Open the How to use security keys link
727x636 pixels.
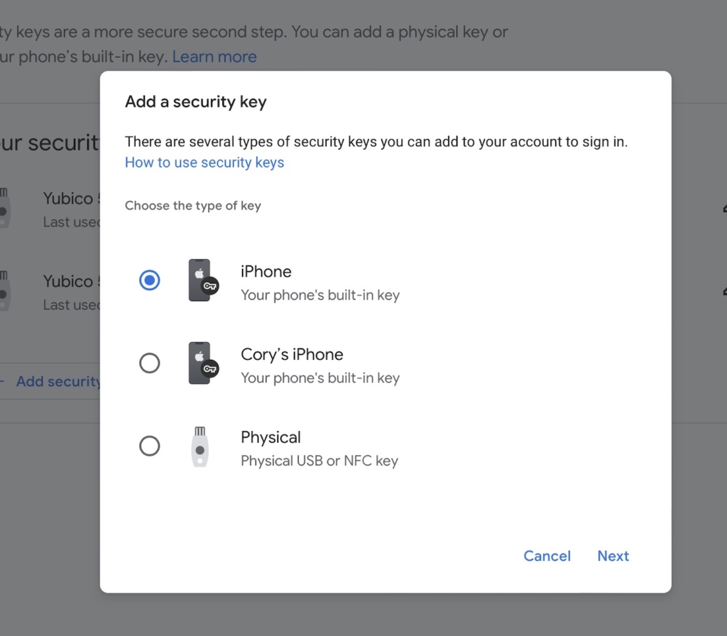tap(204, 163)
